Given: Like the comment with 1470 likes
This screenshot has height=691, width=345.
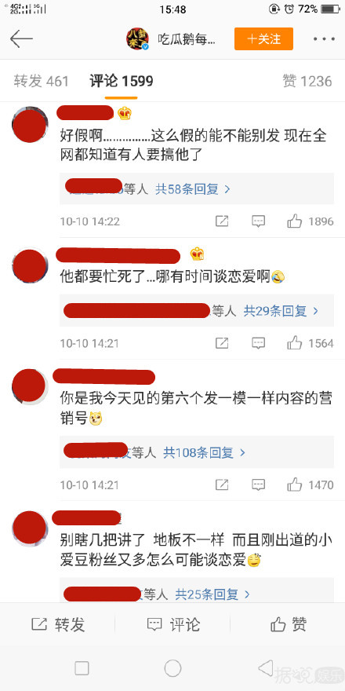Looking at the screenshot, I should coord(294,484).
